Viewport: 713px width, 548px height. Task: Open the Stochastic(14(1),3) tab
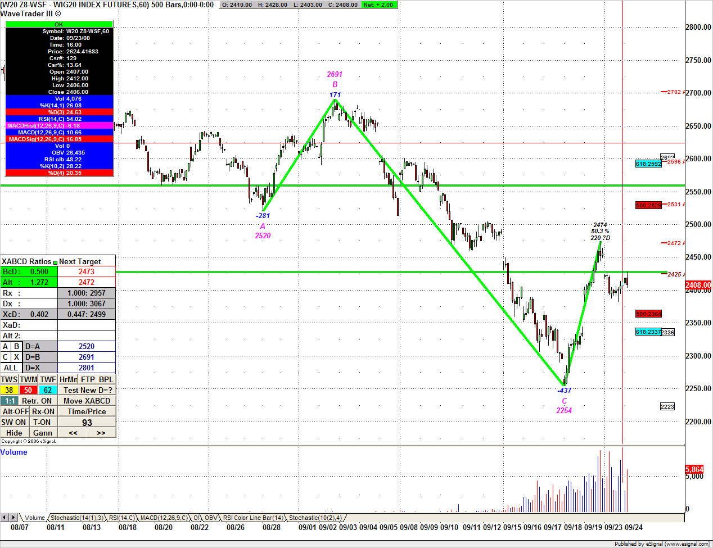point(76,518)
